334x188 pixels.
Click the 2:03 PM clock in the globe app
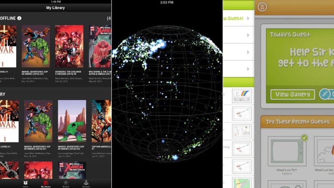point(167,3)
